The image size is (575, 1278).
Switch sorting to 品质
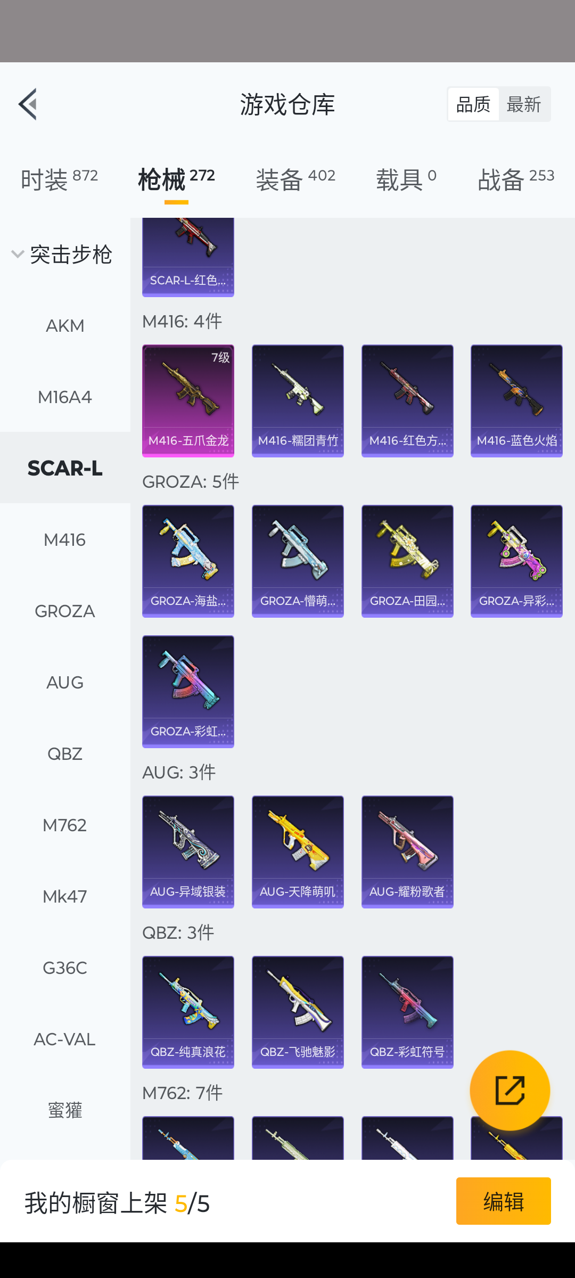tap(473, 104)
